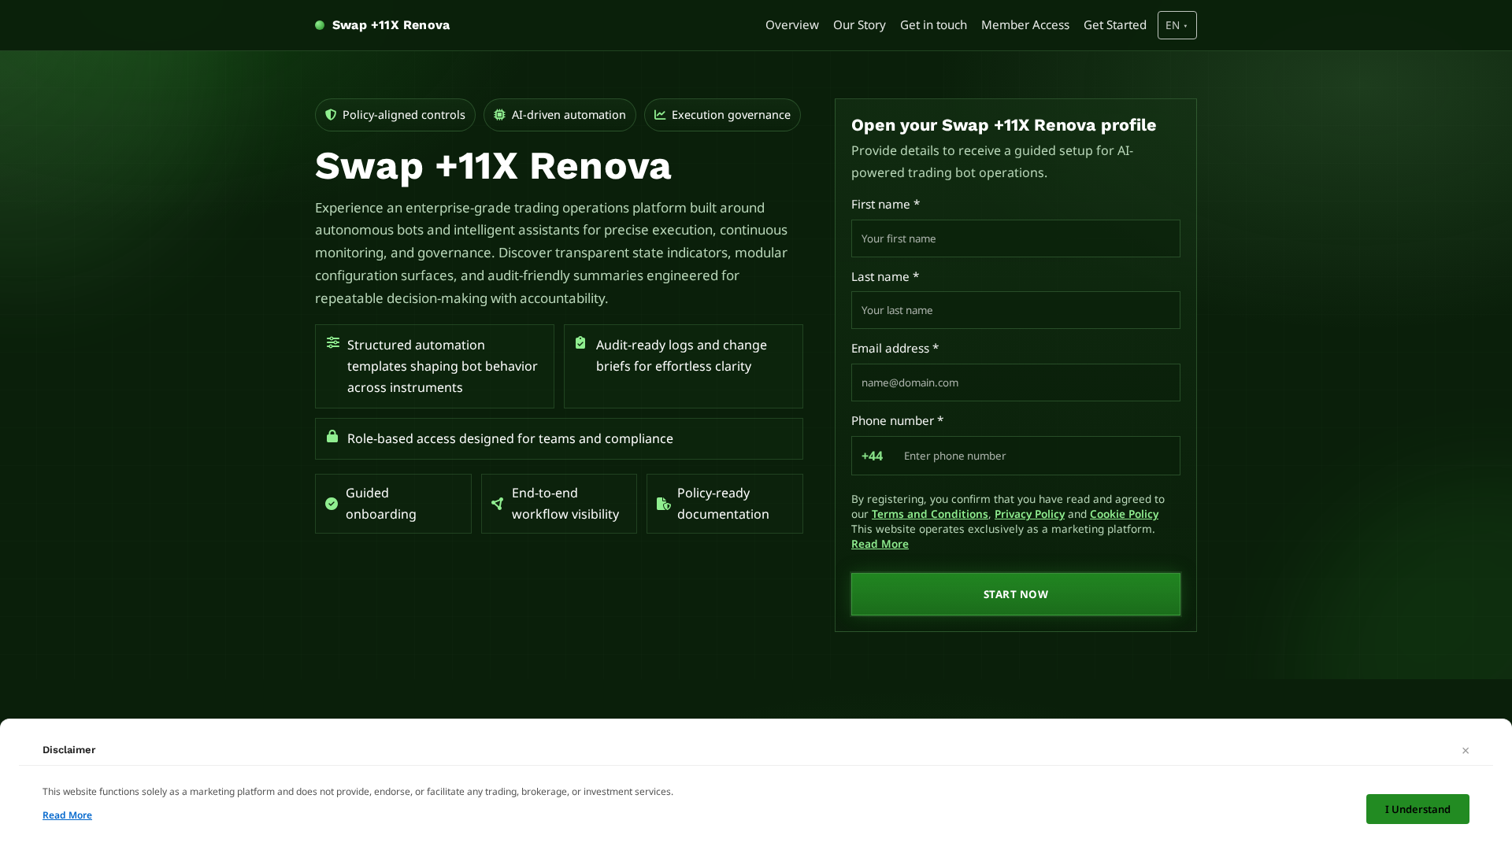The width and height of the screenshot is (1512, 850).
Task: Select Overview in the navigation bar
Action: pyautogui.click(x=791, y=24)
